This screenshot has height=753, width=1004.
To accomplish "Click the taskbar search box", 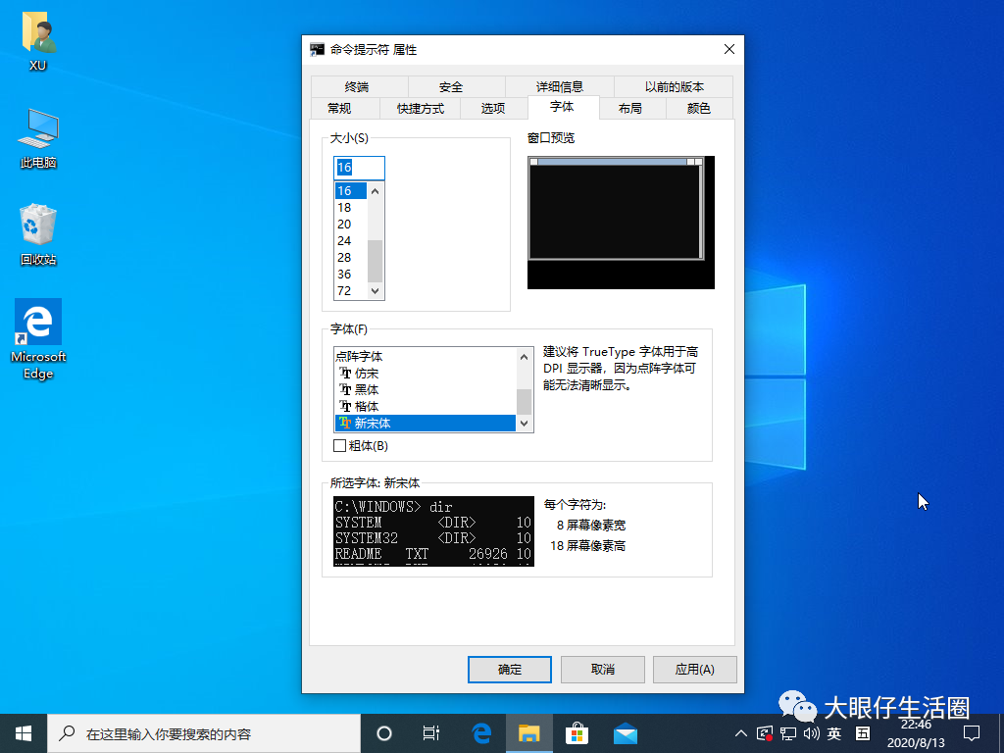I will point(204,733).
